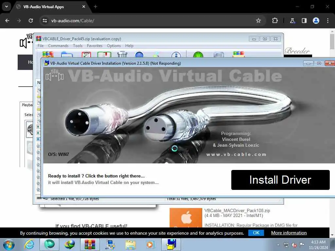Open Chrome extensions puzzle icon
Screen dimensions: 335x251
pos(275,21)
